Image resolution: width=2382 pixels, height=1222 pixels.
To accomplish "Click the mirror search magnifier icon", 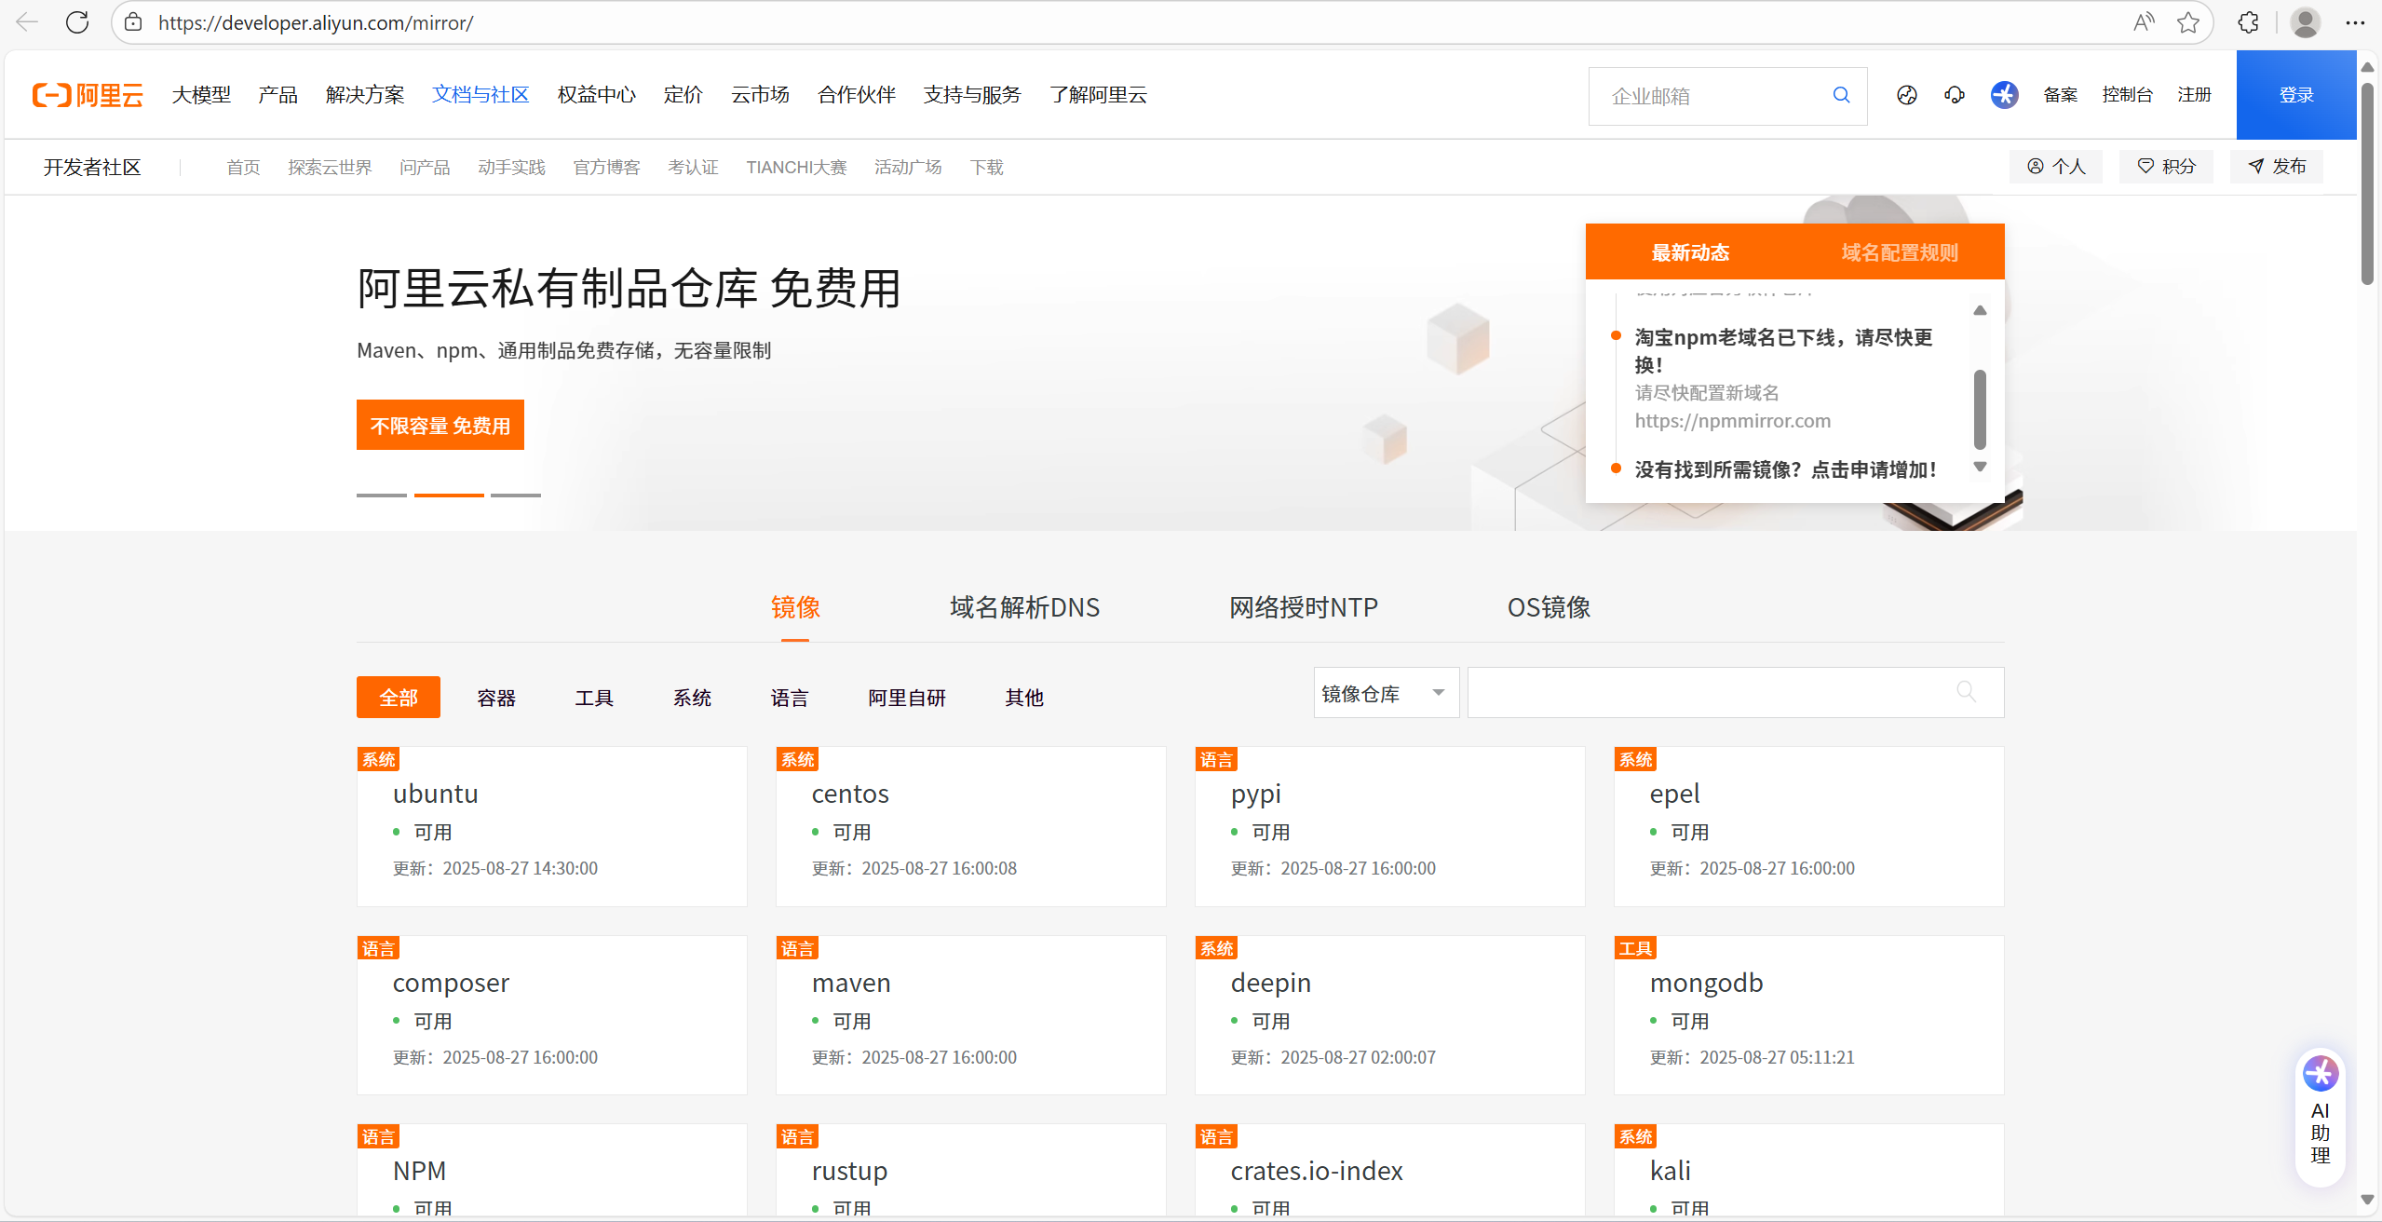I will (1966, 692).
